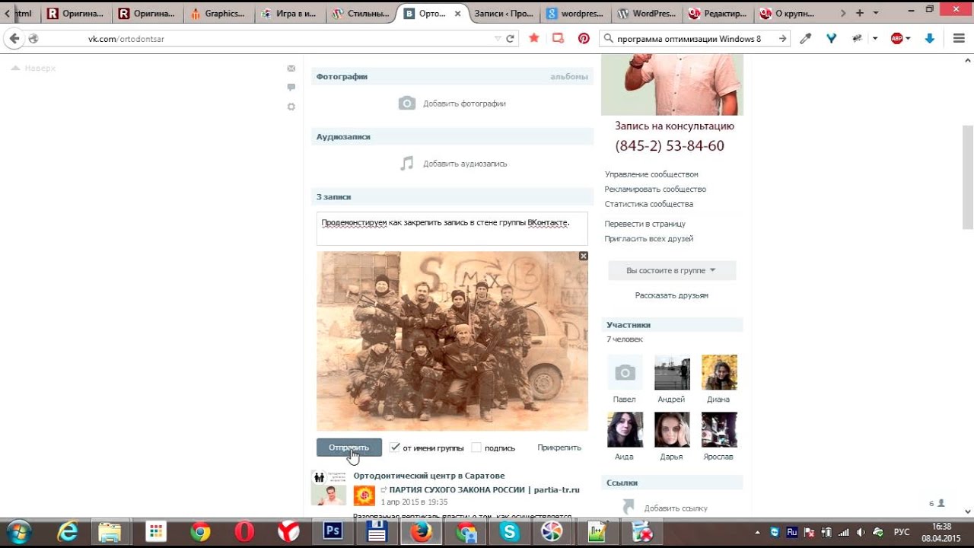Viewport: 974px width, 548px height.
Task: Remove attached photo with the X icon
Action: (x=584, y=256)
